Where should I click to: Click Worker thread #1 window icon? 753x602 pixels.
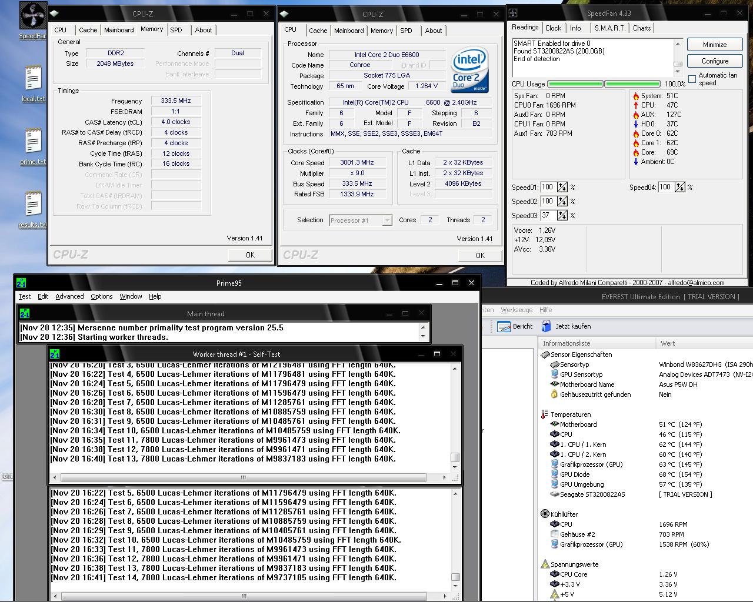coord(55,354)
